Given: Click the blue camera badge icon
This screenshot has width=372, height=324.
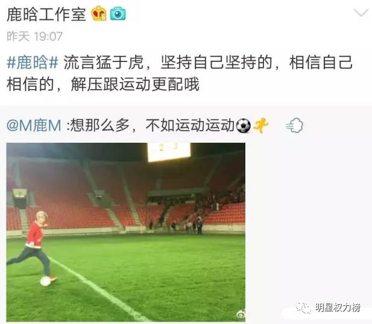Looking at the screenshot, I should pyautogui.click(x=118, y=14).
